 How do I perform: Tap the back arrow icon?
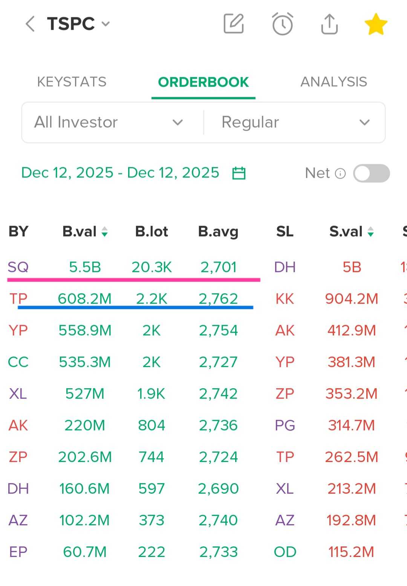(x=30, y=24)
